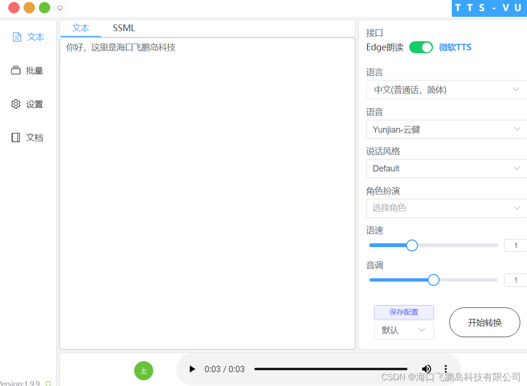Toggle the Edge朗读 switch off

421,47
